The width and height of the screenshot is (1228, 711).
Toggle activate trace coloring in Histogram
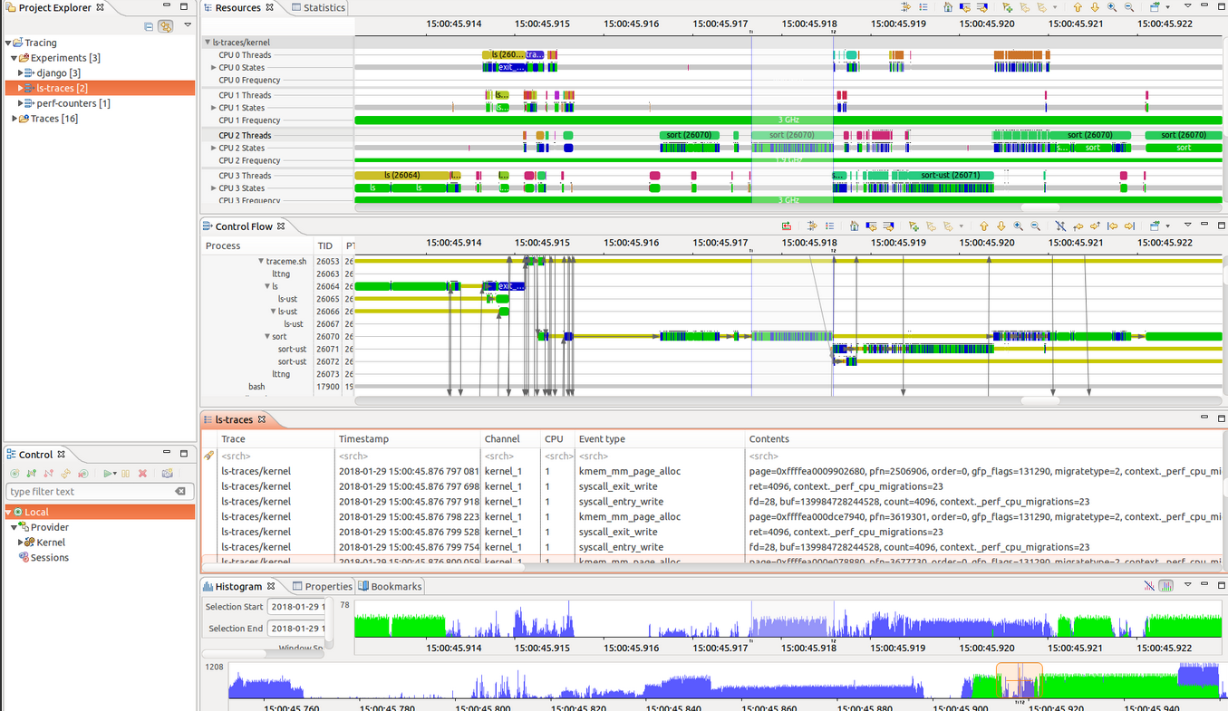[x=1166, y=586]
